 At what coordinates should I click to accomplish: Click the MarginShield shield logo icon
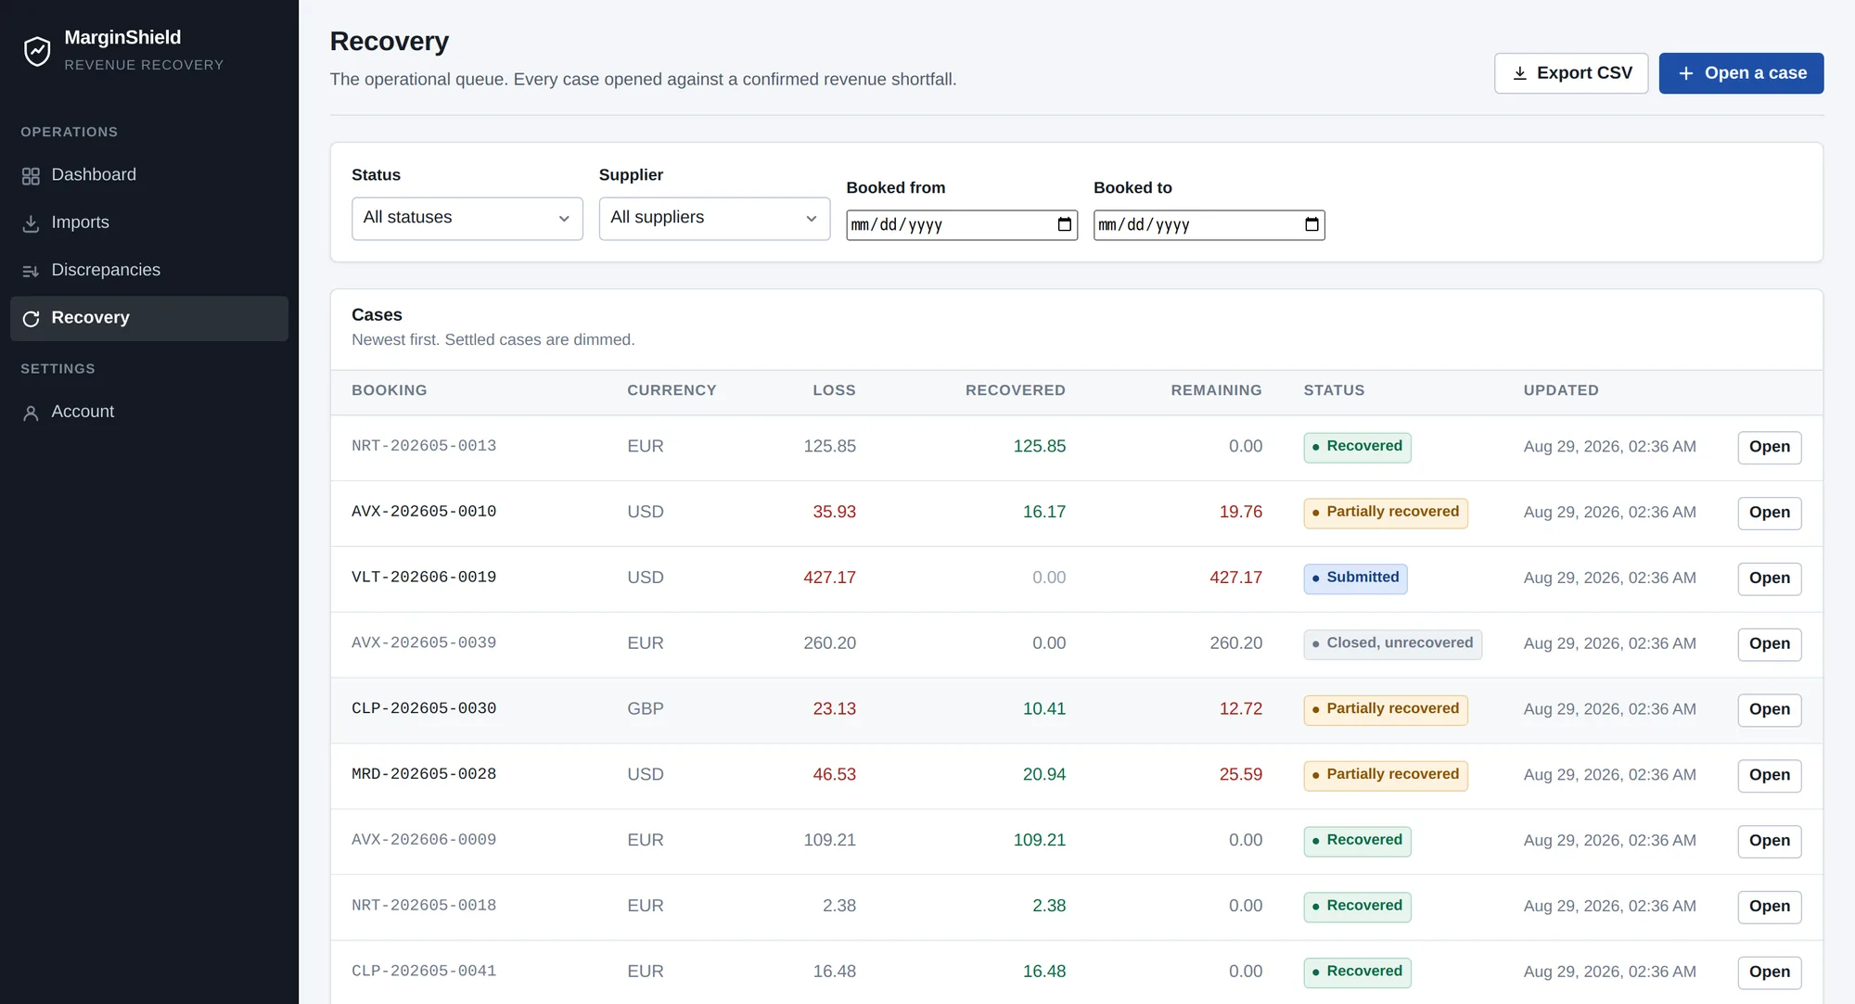37,51
